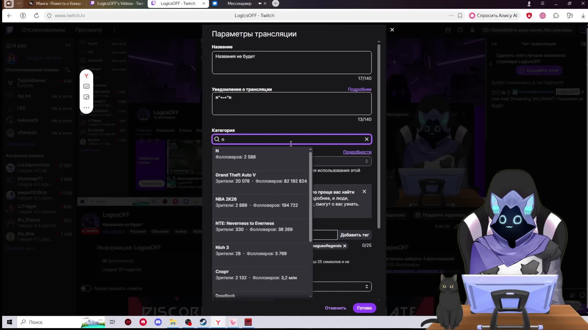Click the Yandex Y icon in the floating sidebar
This screenshot has width=588, height=330.
click(x=86, y=76)
